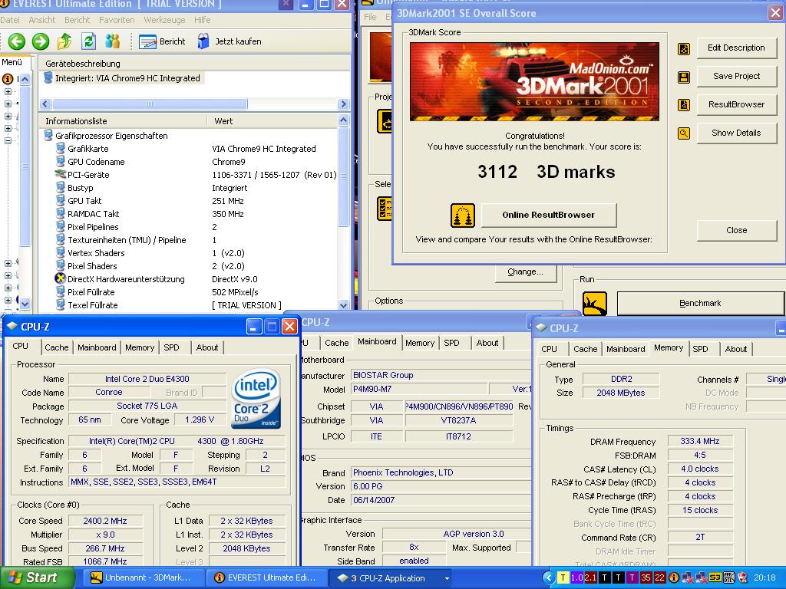
Task: Click the ResultBrowser document icon
Action: tap(684, 105)
